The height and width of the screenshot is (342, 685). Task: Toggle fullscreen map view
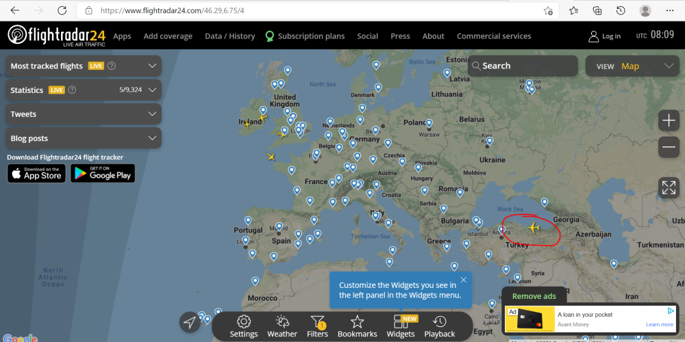coord(669,187)
